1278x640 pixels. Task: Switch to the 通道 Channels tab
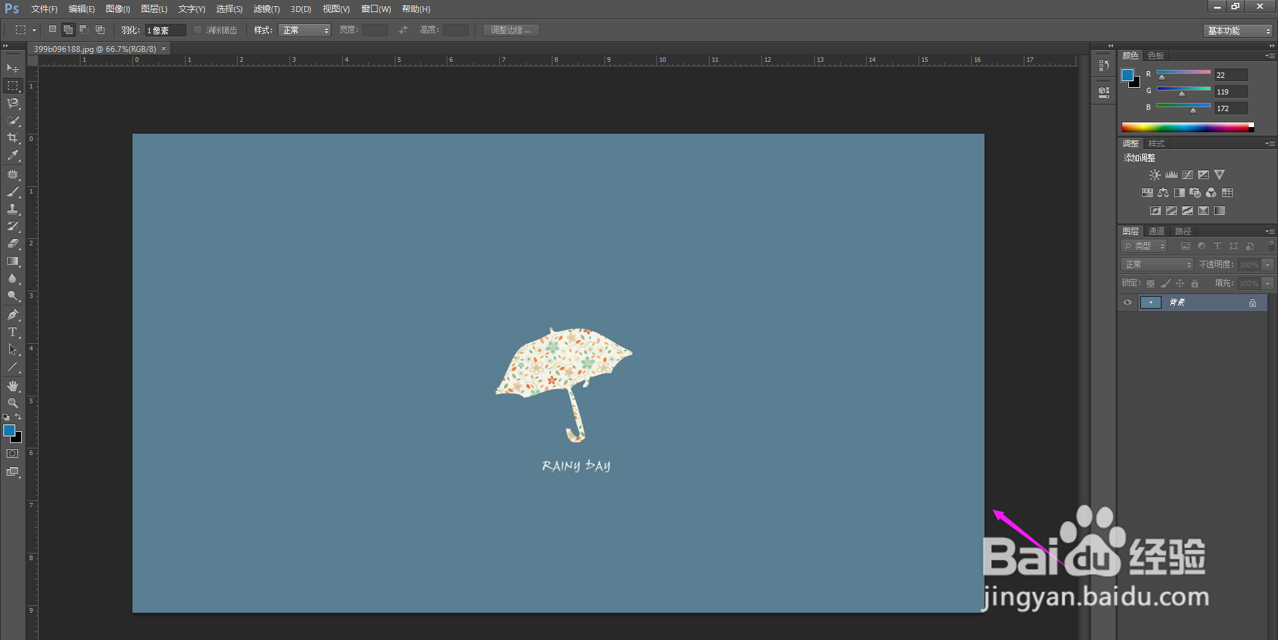coord(1157,232)
